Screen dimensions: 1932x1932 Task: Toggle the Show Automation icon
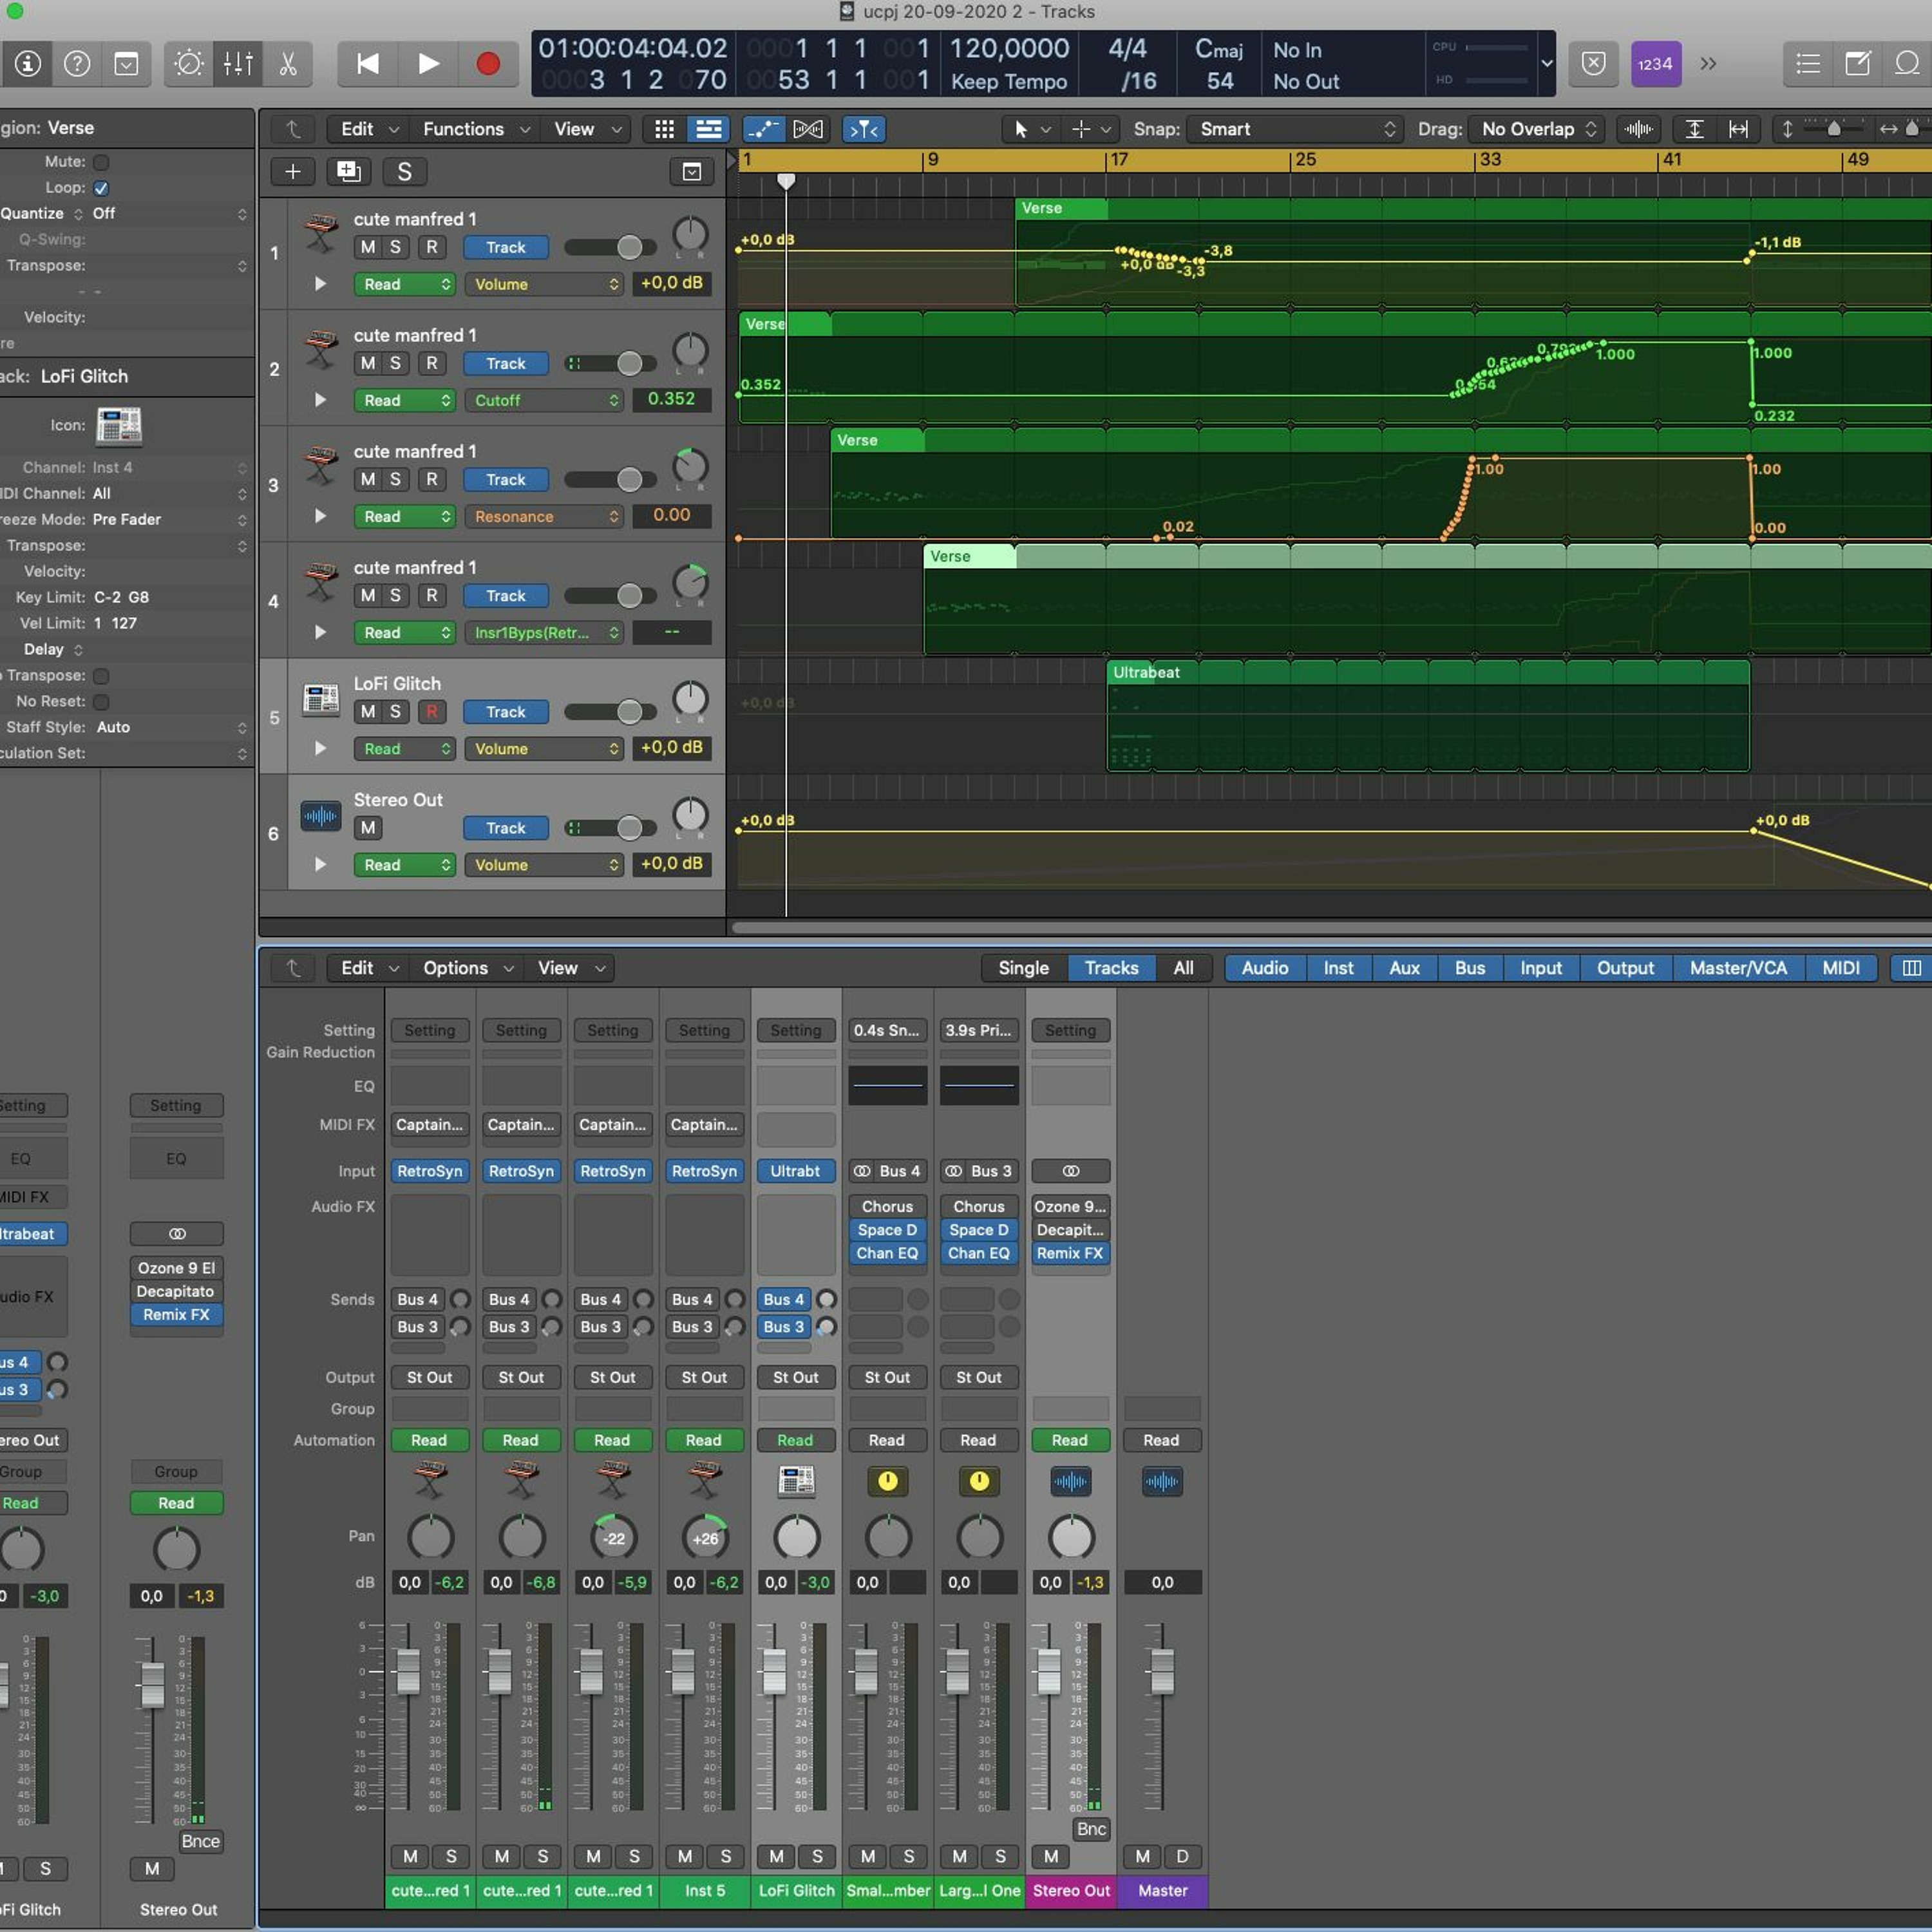(x=763, y=129)
